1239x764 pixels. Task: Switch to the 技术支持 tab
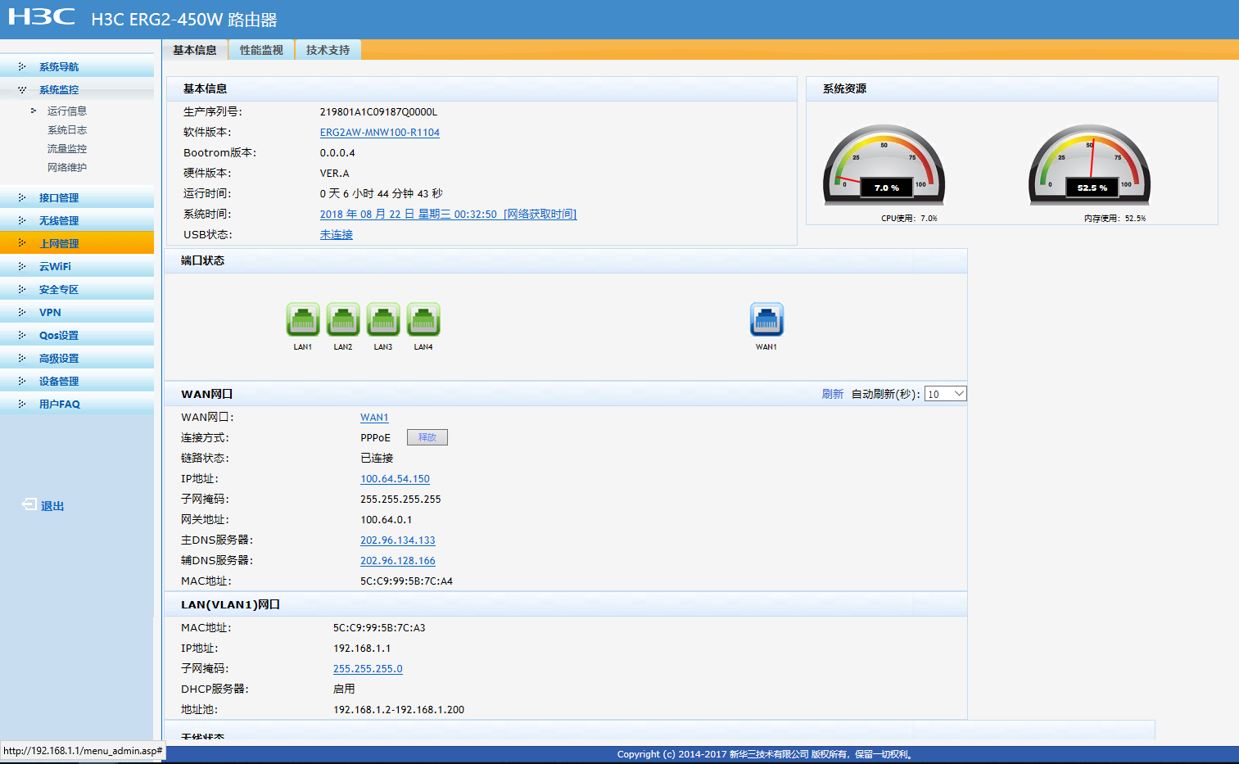tap(328, 50)
